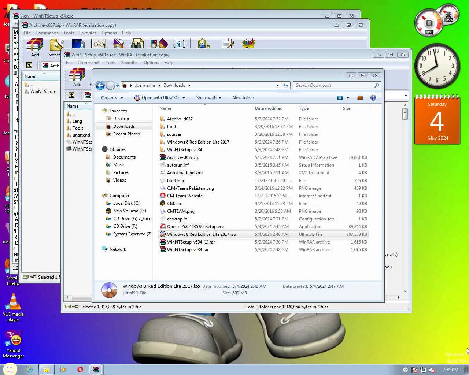The height and width of the screenshot is (375, 469).
Task: Open File menu in Archive-d037.zip WinRAR
Action: pyautogui.click(x=27, y=33)
